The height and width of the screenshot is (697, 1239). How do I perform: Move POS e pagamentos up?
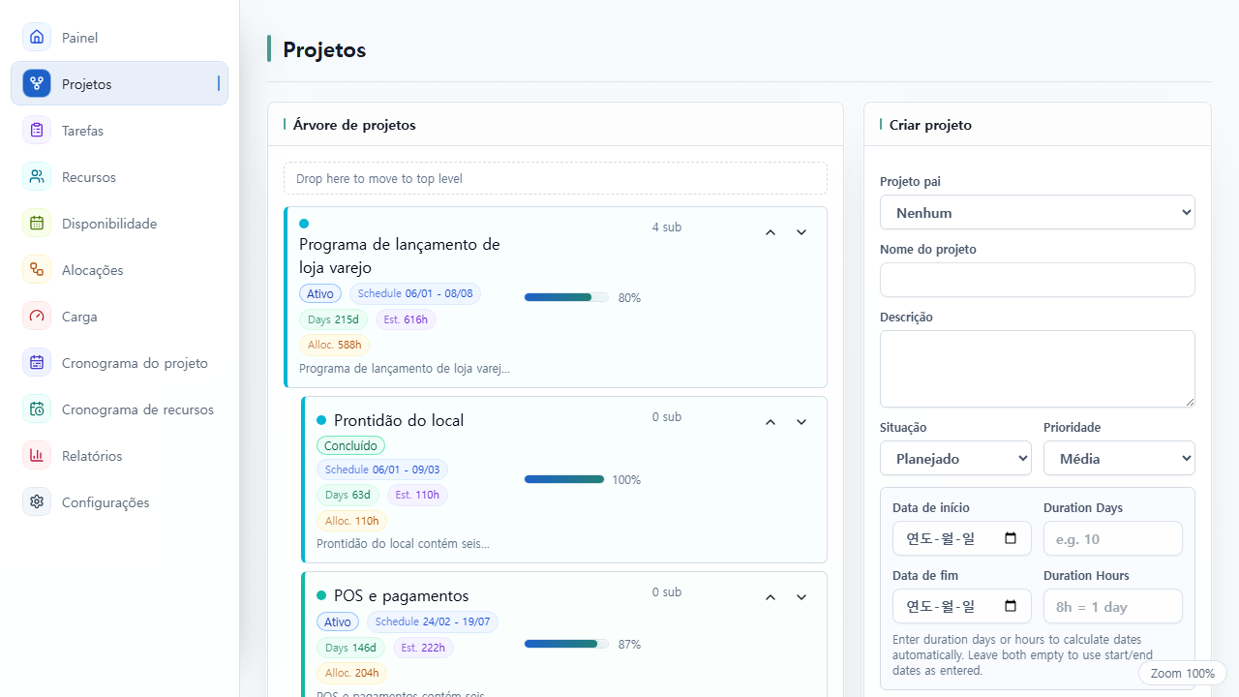tap(771, 597)
